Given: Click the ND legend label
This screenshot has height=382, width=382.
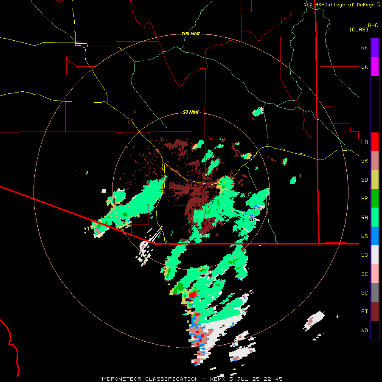Looking at the screenshot, I should pyautogui.click(x=364, y=331).
